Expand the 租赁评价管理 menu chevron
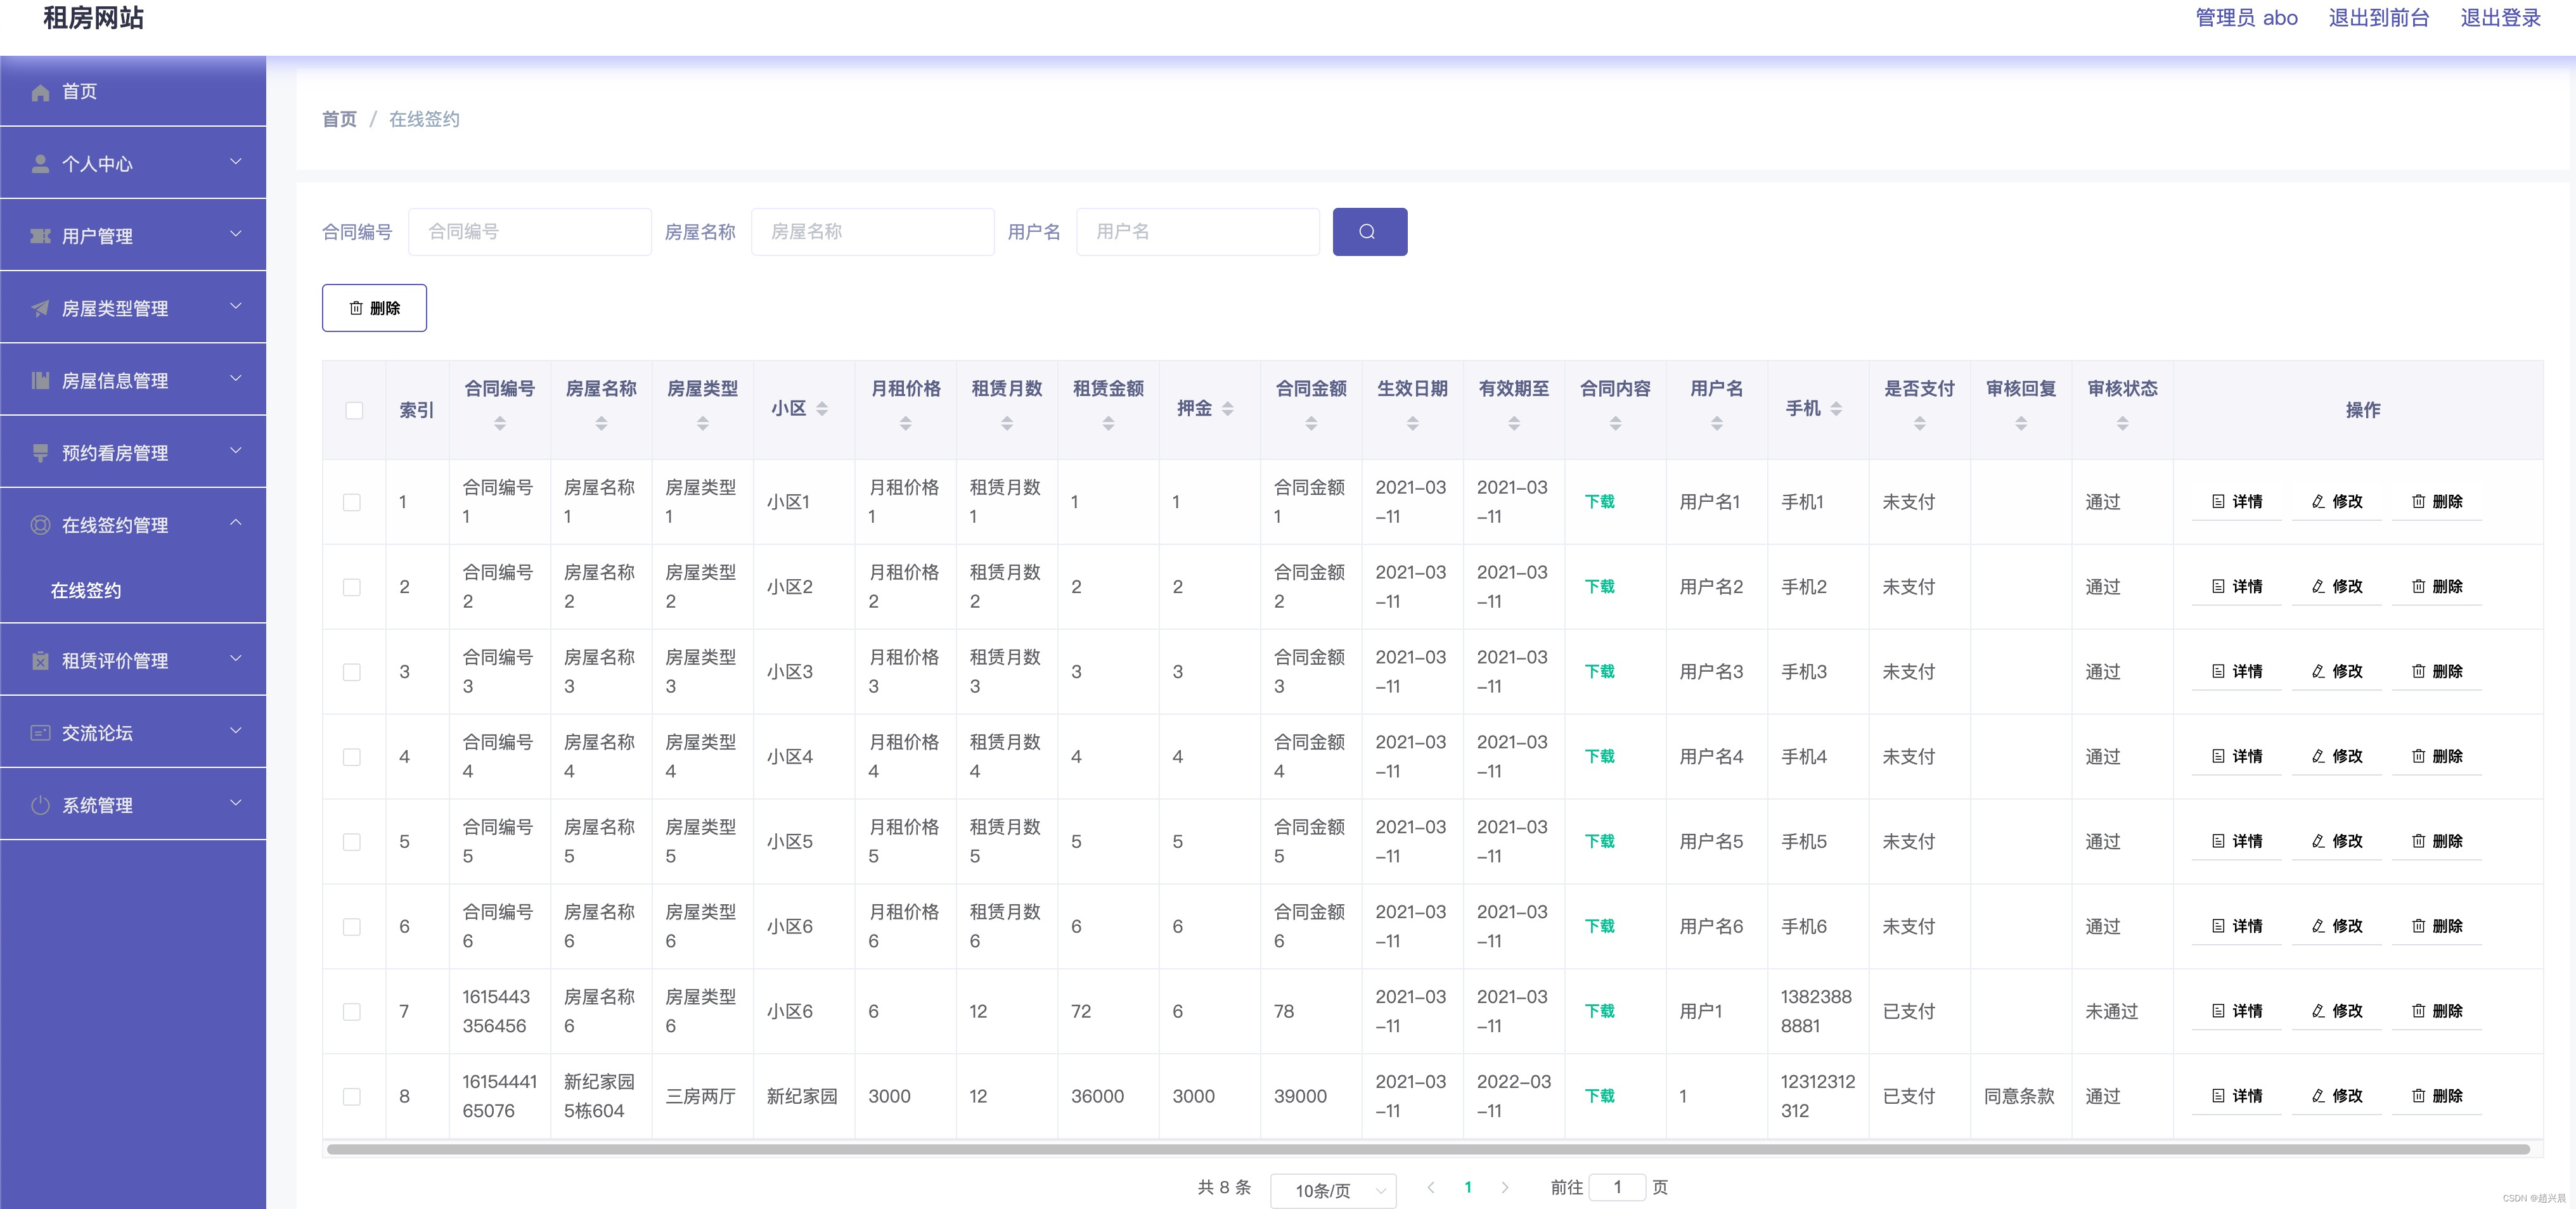This screenshot has width=2576, height=1209. [236, 658]
